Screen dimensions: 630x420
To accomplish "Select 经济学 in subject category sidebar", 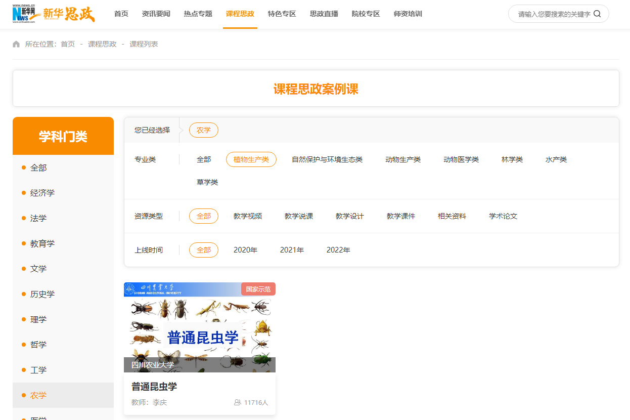I will [42, 193].
